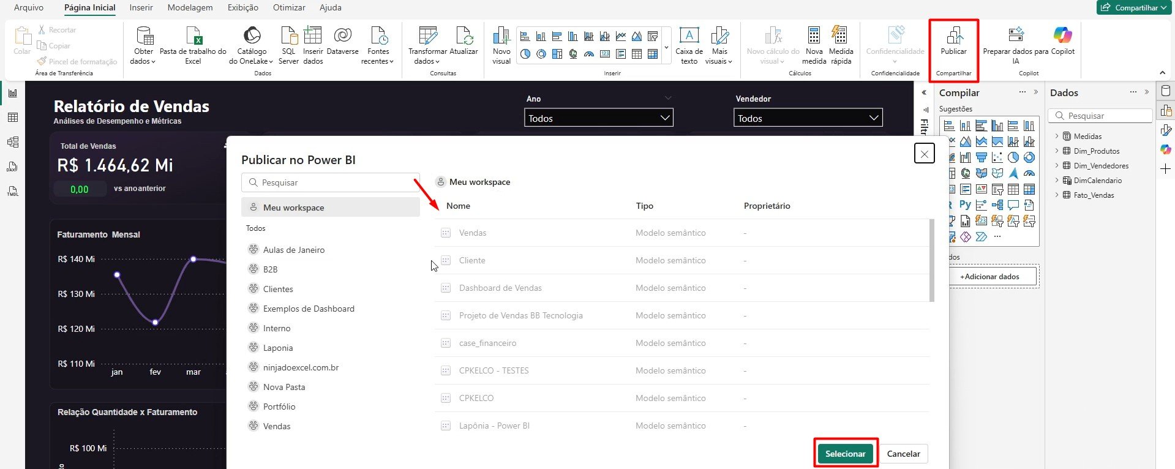Switch to the Modelagem ribbon tab

190,7
